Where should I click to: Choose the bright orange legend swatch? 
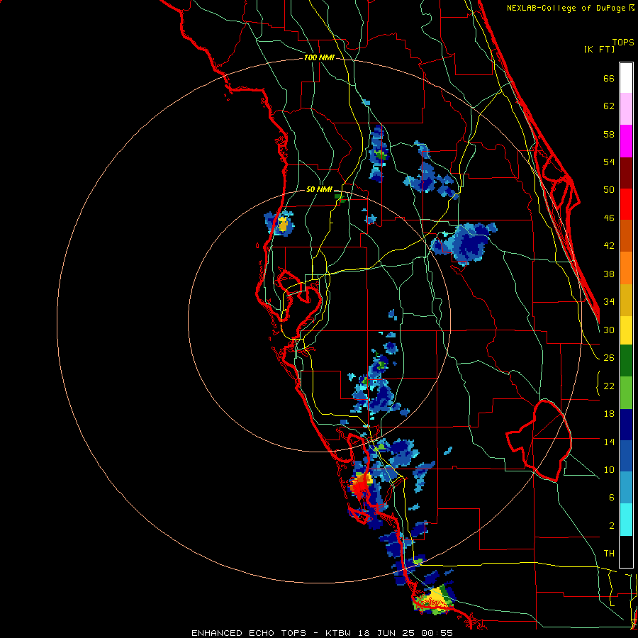coord(626,268)
